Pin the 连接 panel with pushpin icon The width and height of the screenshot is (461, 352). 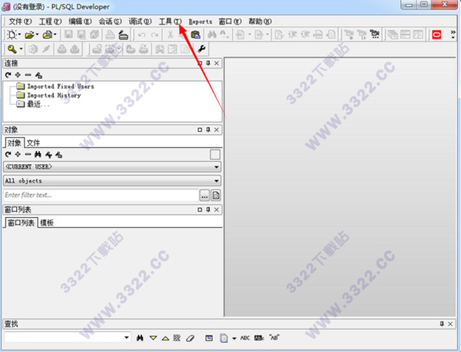pyautogui.click(x=208, y=63)
